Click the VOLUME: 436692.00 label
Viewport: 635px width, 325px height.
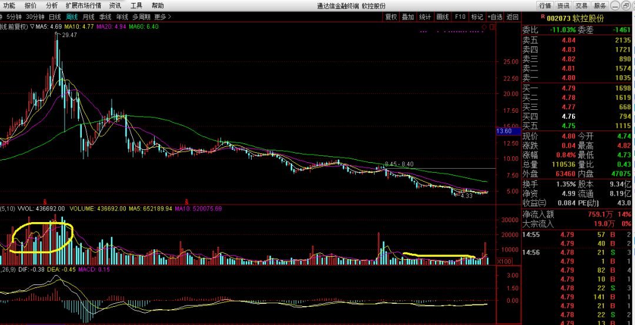98,209
